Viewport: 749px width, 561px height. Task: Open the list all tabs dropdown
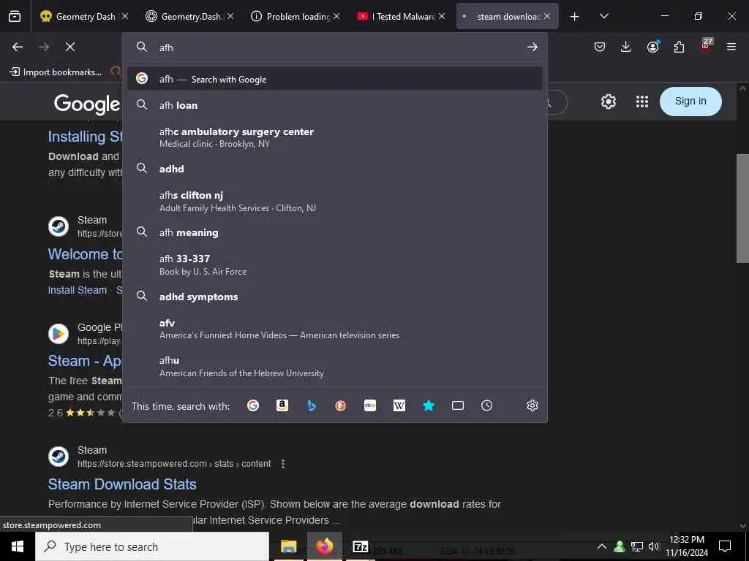(603, 16)
